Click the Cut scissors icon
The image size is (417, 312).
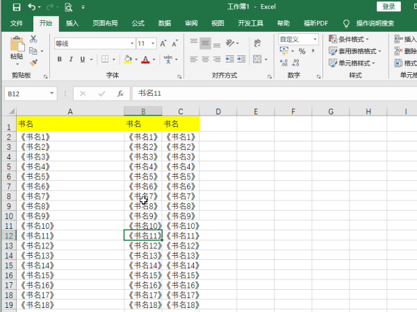click(33, 39)
